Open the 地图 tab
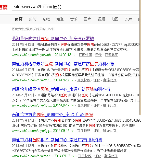 click(x=115, y=19)
